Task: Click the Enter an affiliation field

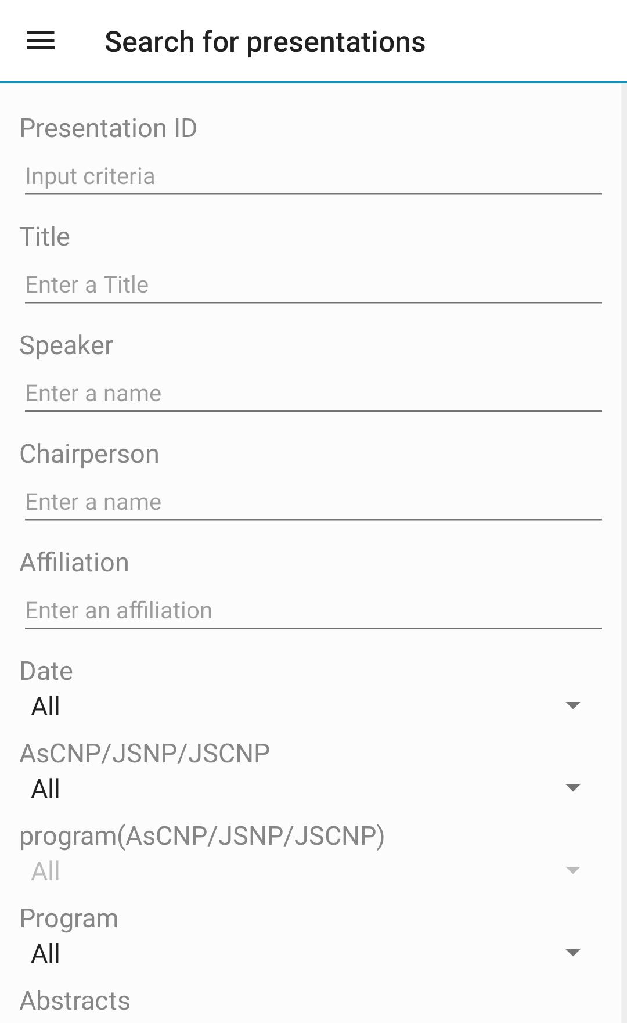Action: [313, 611]
